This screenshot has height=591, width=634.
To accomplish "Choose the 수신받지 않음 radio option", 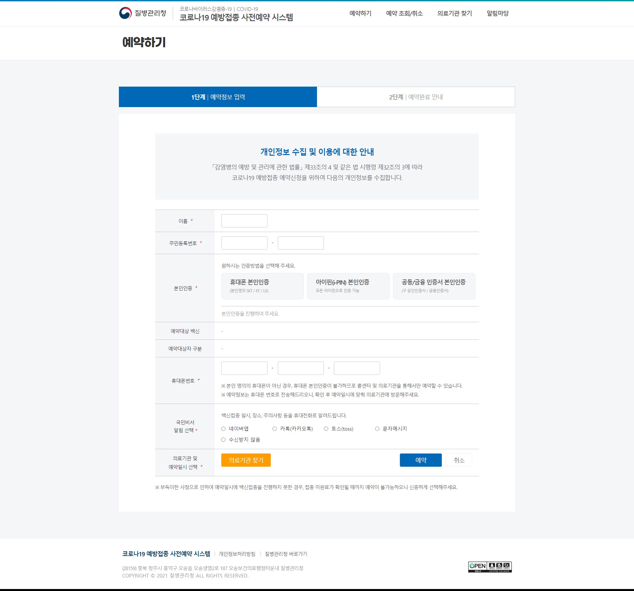I will [224, 440].
